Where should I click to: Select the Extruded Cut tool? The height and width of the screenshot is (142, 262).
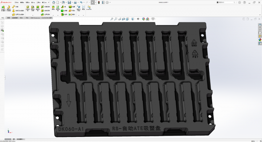coord(28,8)
